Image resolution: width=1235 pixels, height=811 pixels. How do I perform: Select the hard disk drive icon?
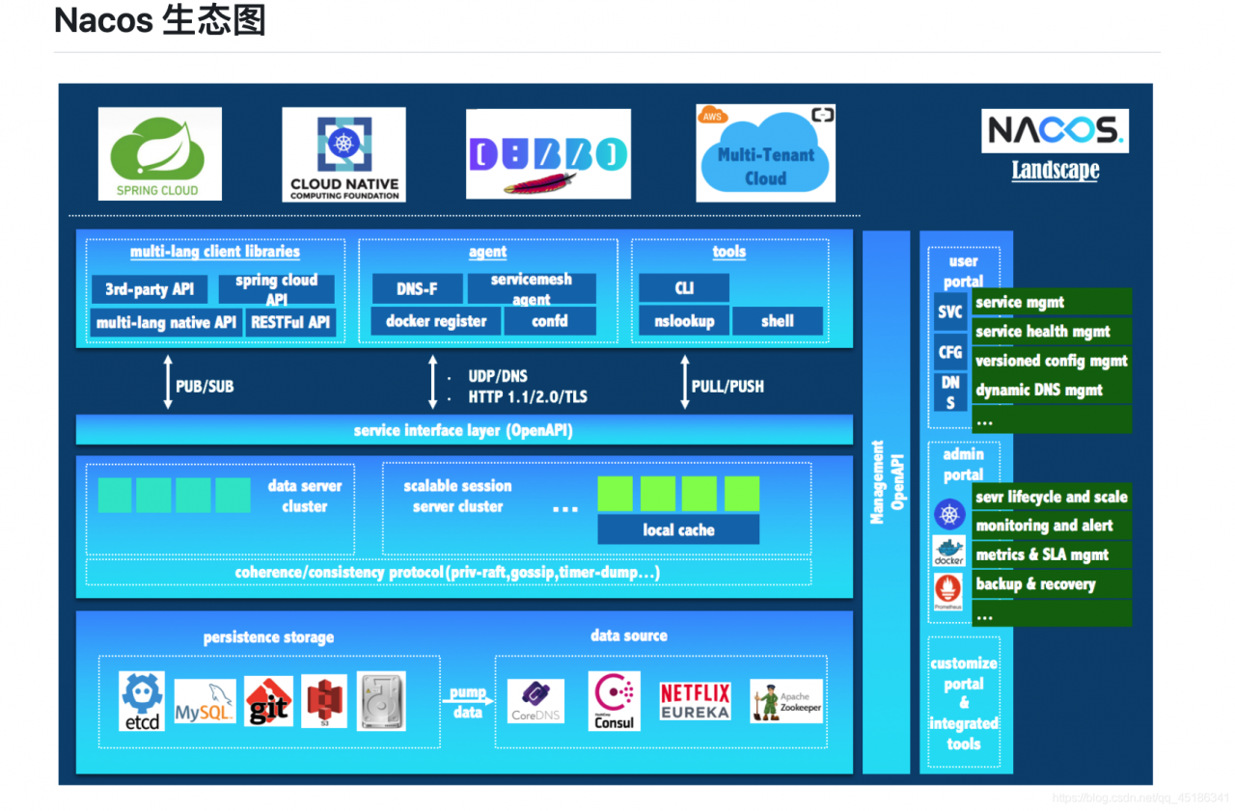[381, 701]
